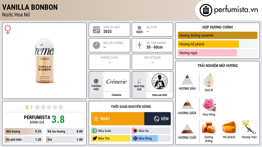Image resolution: width=262 pixels, height=147 pixels.
Task: Click the Hương đường caramel accord bar
Action: 217,35
